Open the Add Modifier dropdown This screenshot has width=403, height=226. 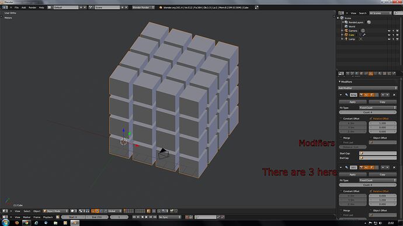[x=367, y=88]
